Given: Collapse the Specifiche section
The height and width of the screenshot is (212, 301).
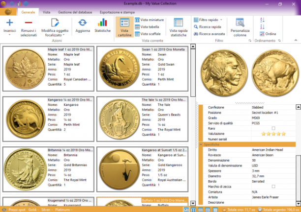Looking at the screenshot, I should point(201,144).
